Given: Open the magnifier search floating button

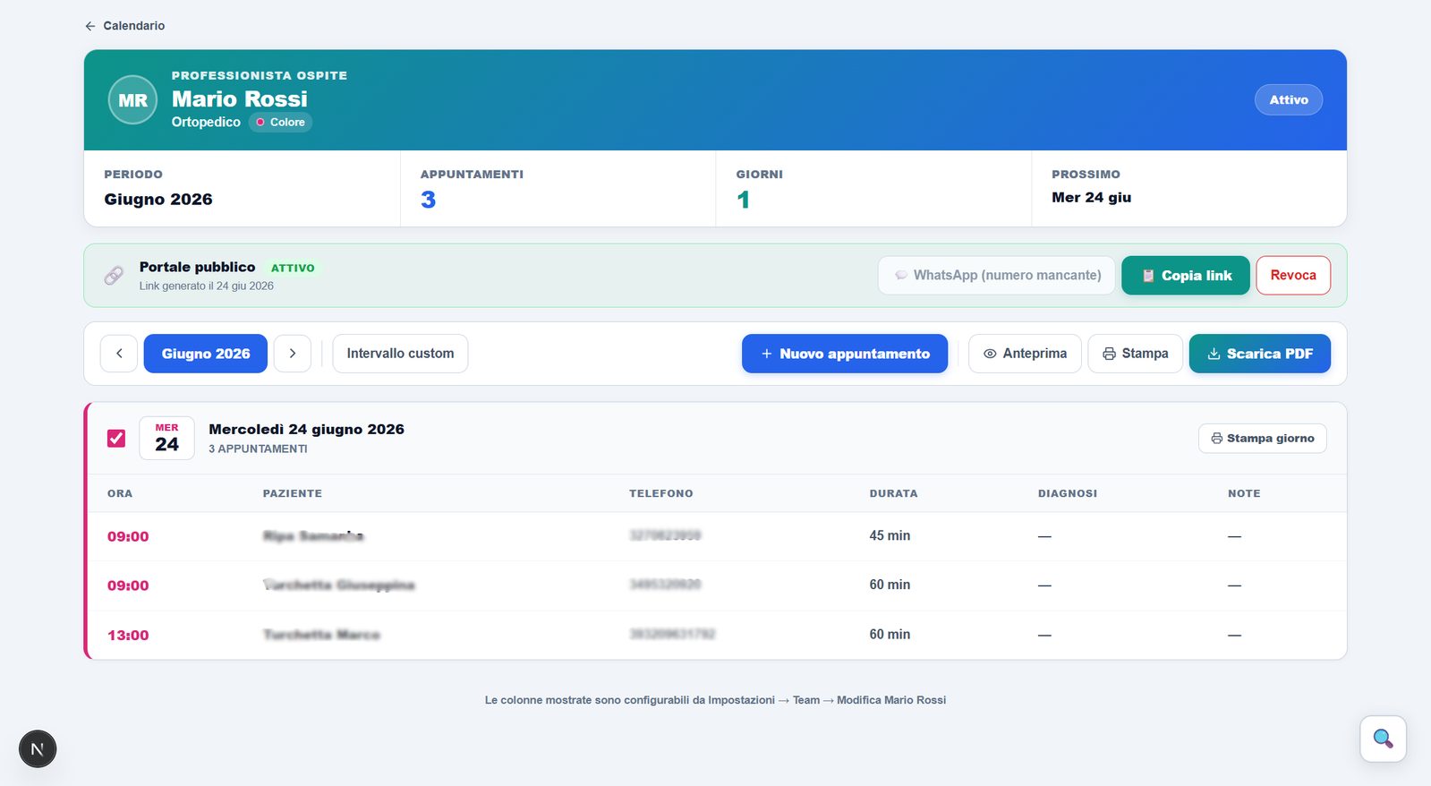Looking at the screenshot, I should tap(1383, 739).
